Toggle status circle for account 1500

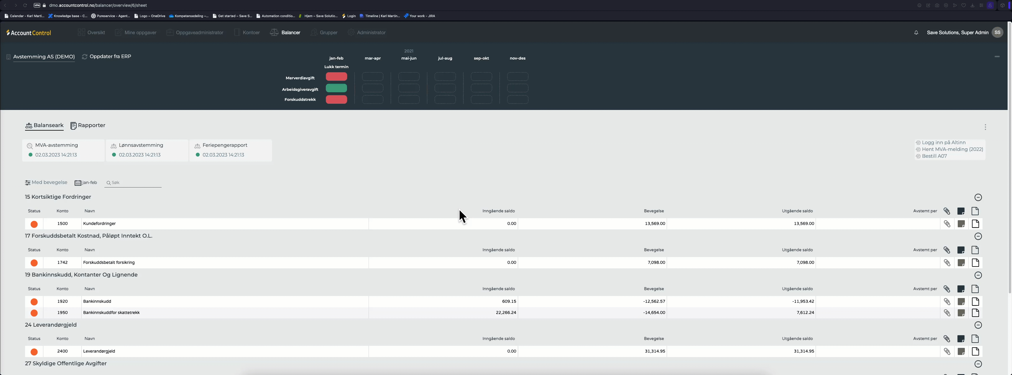click(x=34, y=224)
